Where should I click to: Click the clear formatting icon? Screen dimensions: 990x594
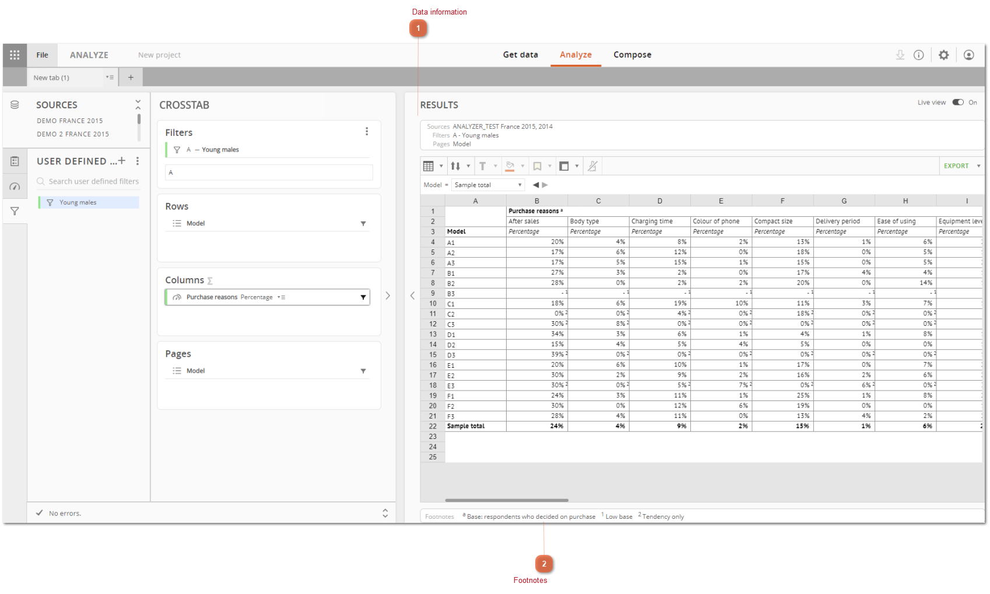pyautogui.click(x=592, y=166)
